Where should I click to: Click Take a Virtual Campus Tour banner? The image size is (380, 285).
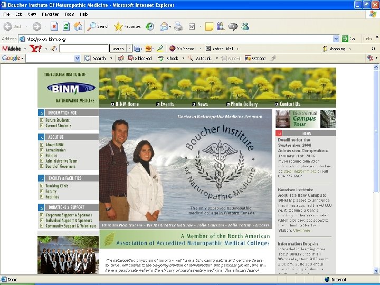306,119
